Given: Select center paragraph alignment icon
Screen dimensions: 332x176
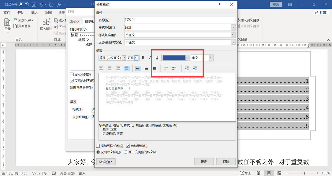Looking at the screenshot, I should [110, 68].
